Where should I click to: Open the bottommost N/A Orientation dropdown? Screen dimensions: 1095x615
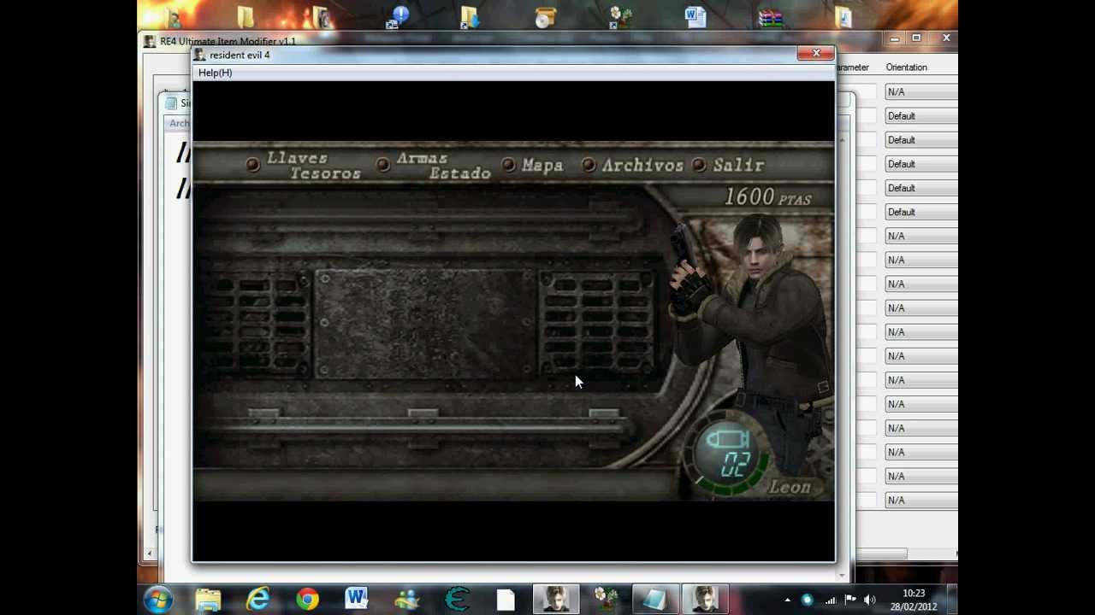tap(920, 500)
